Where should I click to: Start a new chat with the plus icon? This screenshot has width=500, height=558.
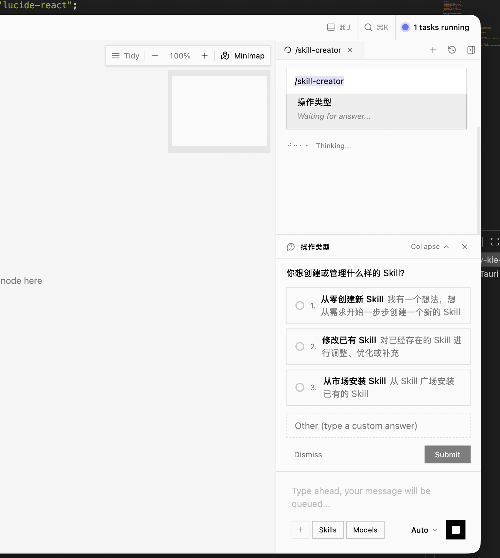pyautogui.click(x=433, y=50)
